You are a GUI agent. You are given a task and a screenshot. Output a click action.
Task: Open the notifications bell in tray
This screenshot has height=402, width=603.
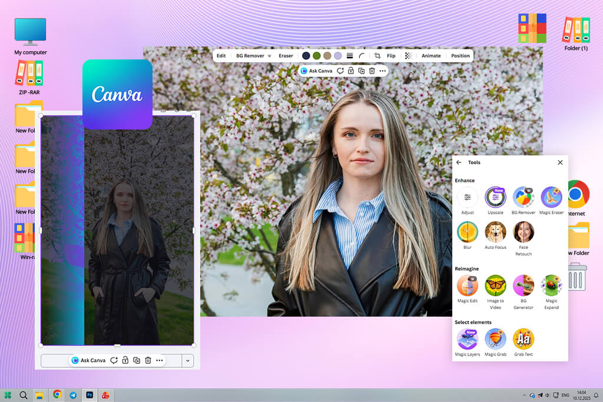(x=596, y=395)
